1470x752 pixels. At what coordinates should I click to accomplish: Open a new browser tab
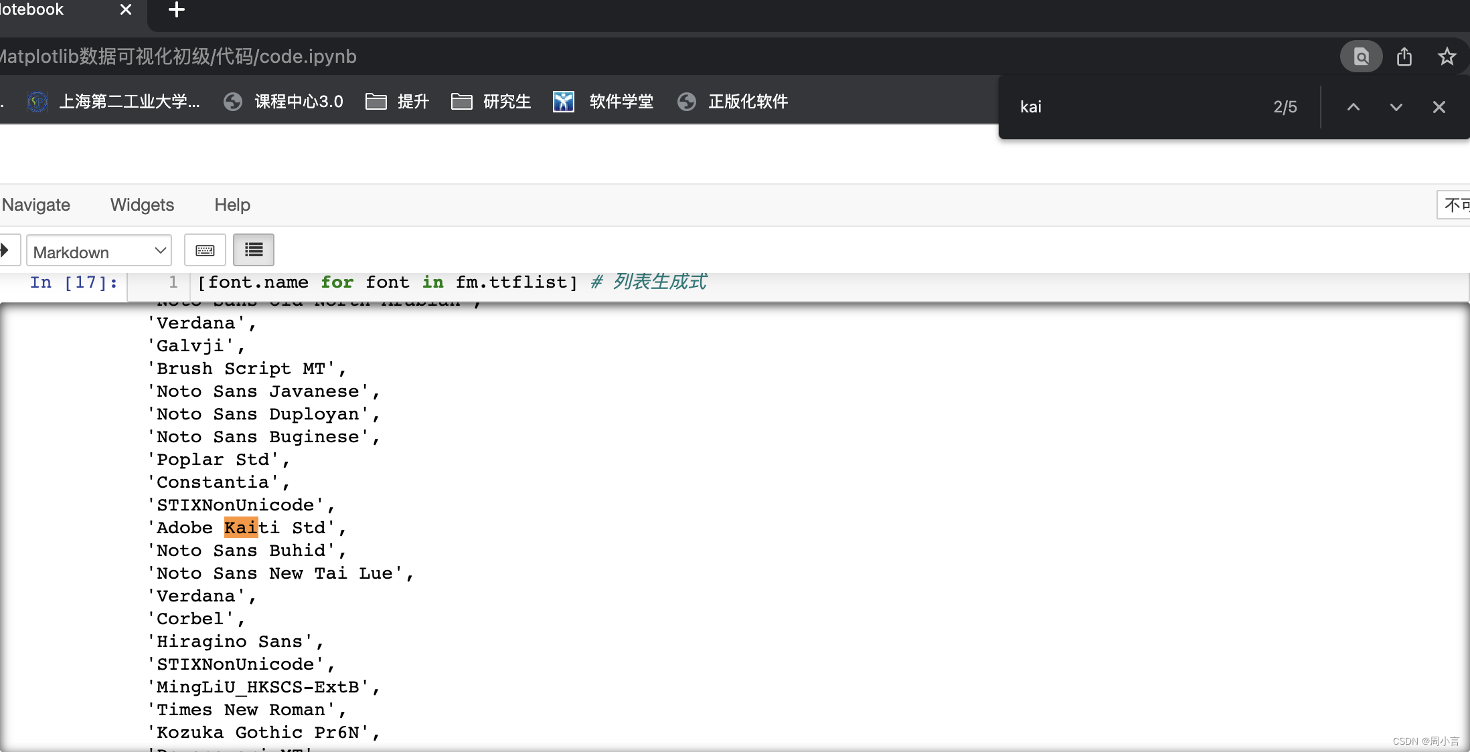176,9
